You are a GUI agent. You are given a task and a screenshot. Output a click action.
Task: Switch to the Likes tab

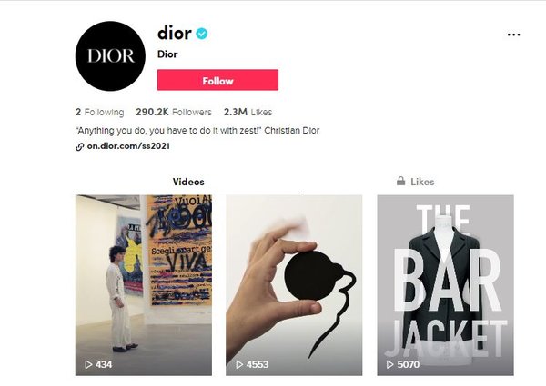[x=416, y=182]
